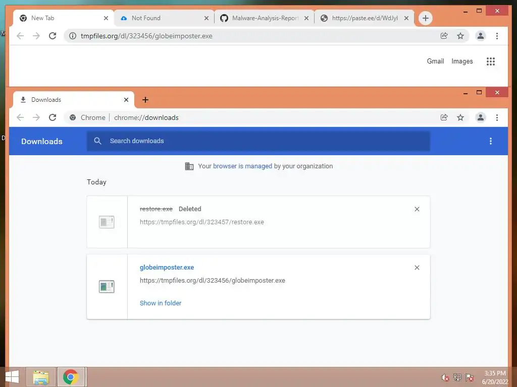Open a new tab in back window
Viewport: 517px width, 387px height.
[425, 18]
